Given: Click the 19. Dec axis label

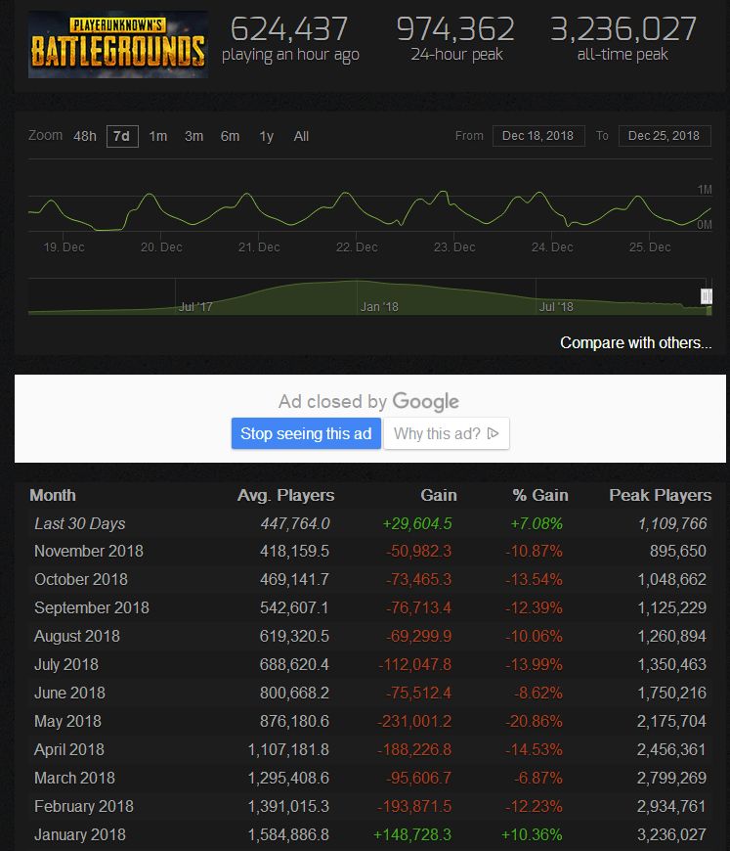Looking at the screenshot, I should pos(64,247).
